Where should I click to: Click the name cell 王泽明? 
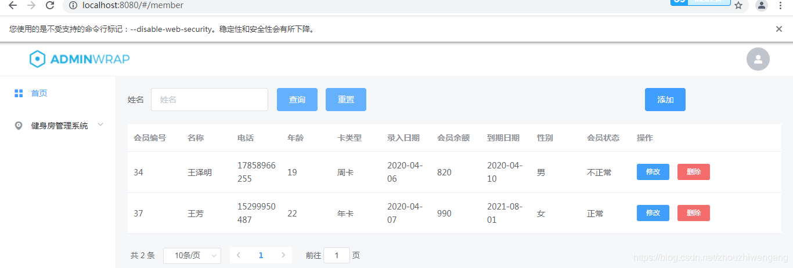click(x=200, y=172)
